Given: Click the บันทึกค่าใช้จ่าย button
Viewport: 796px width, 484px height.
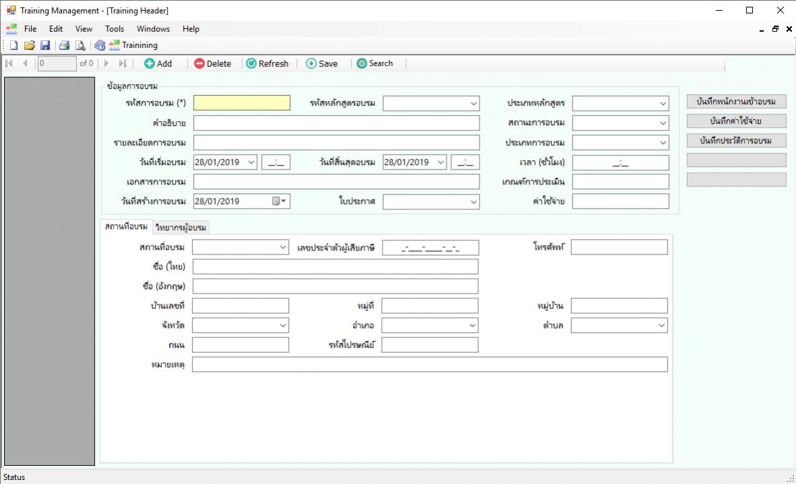Looking at the screenshot, I should (736, 121).
